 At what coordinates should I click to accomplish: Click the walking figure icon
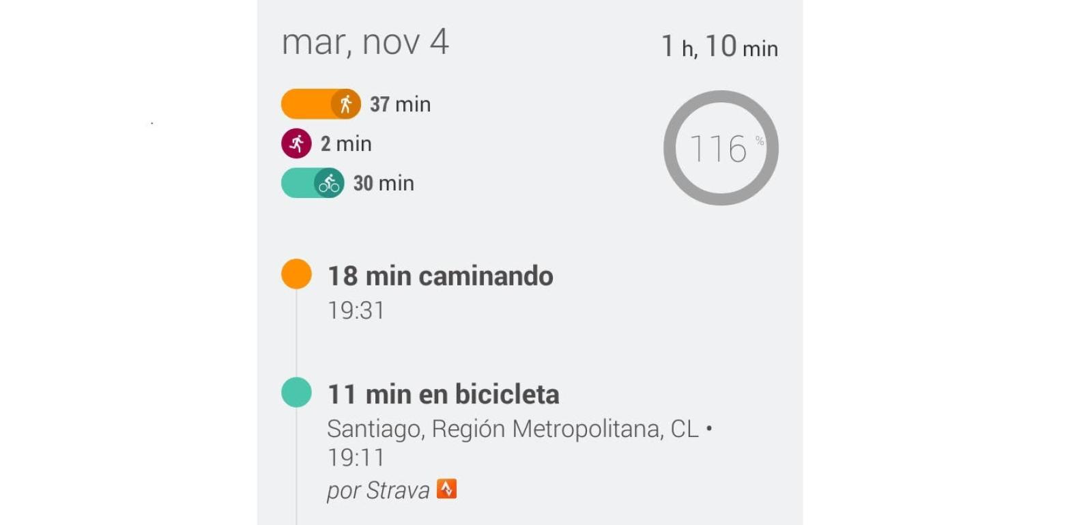coord(346,104)
